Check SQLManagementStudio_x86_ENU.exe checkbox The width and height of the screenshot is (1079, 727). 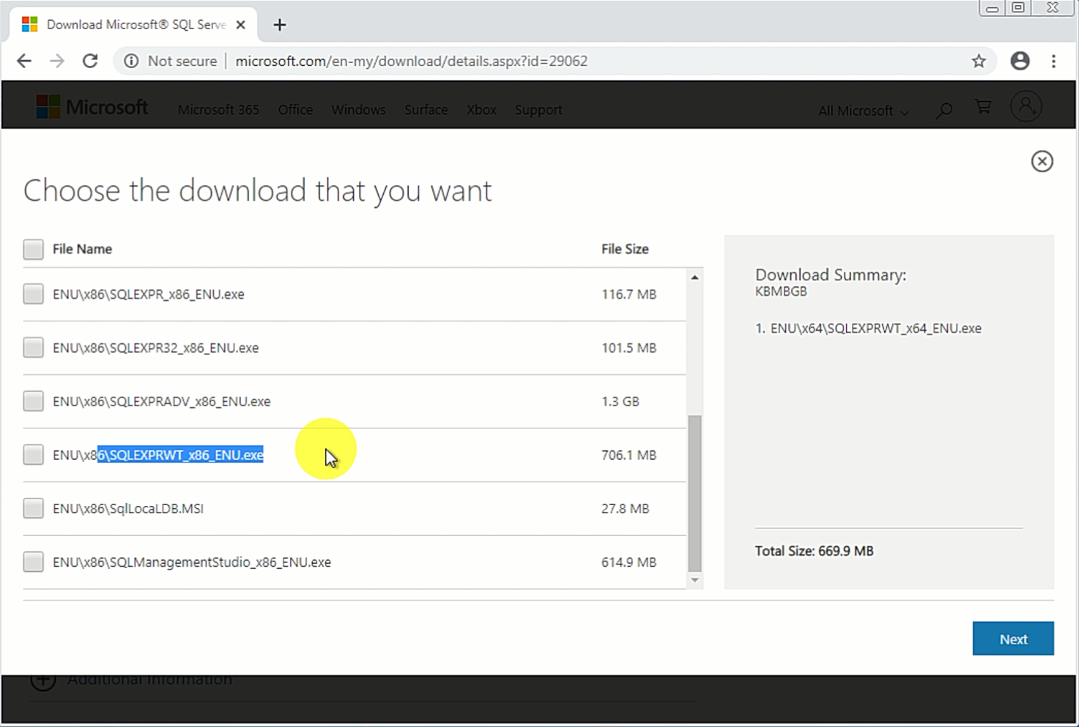33,562
